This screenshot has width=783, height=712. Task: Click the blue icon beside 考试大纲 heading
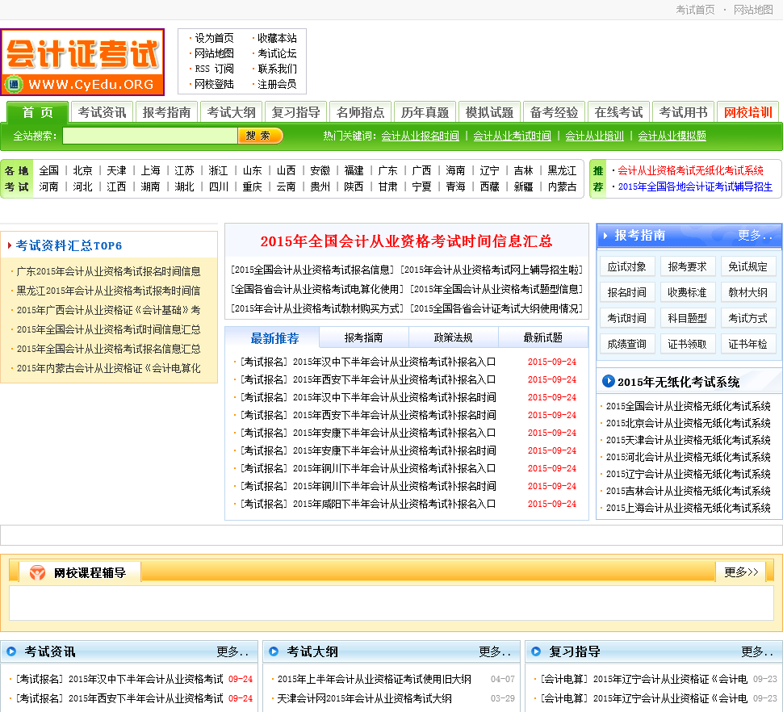point(274,651)
